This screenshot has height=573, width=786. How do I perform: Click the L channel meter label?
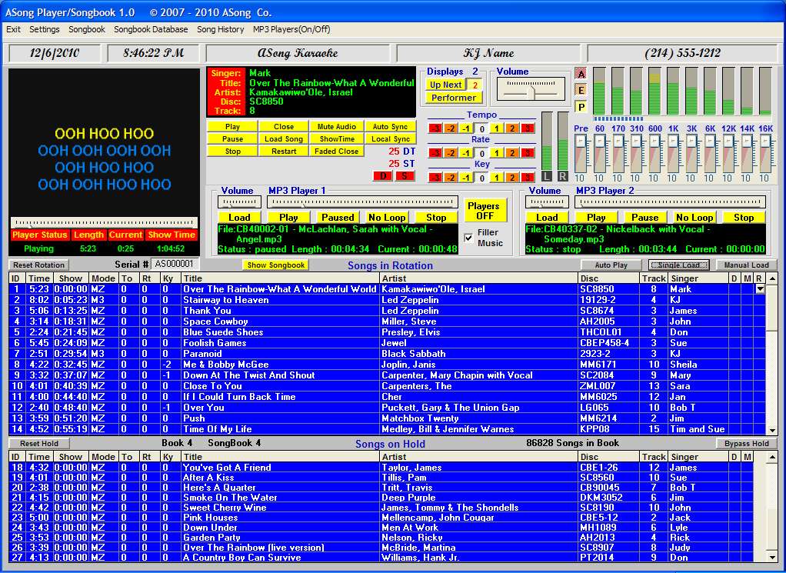(547, 176)
